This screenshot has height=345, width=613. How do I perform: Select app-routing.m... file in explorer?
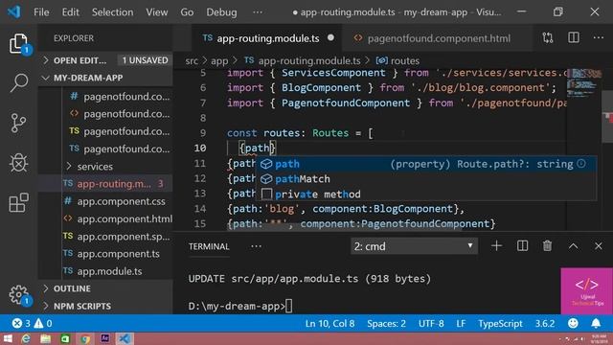coord(105,184)
